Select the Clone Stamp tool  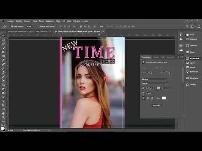tap(3, 72)
